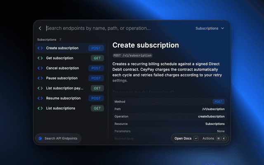Go back using the left chevron arrow

40,28
